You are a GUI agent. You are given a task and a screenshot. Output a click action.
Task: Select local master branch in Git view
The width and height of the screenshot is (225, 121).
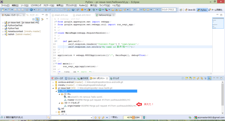coord(97,100)
